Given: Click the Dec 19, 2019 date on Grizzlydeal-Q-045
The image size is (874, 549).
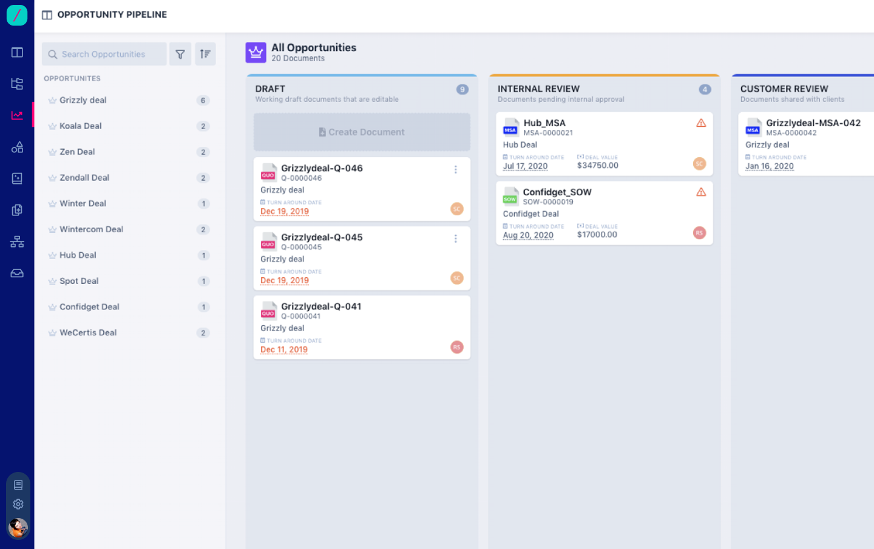Looking at the screenshot, I should 285,280.
